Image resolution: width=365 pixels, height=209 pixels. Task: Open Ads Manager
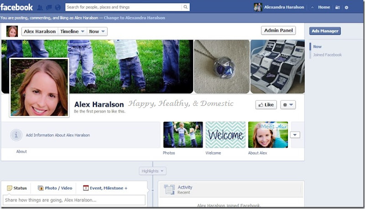(x=325, y=31)
